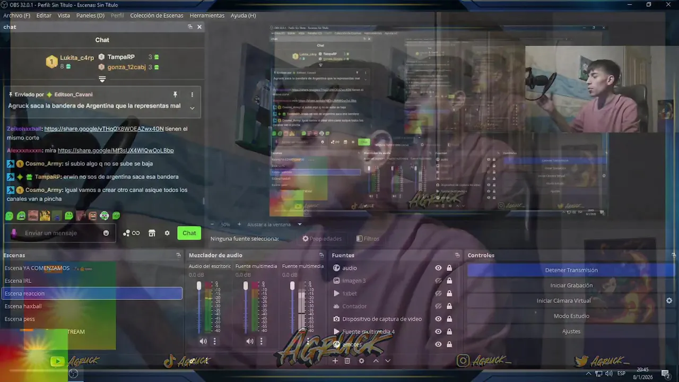The height and width of the screenshot is (382, 679).
Task: Toggle lock on audio source
Action: pos(449,268)
